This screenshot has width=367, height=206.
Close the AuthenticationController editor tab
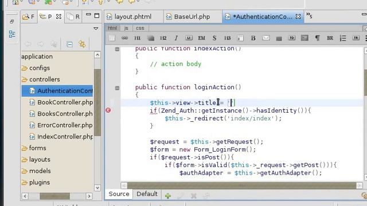tap(298, 17)
